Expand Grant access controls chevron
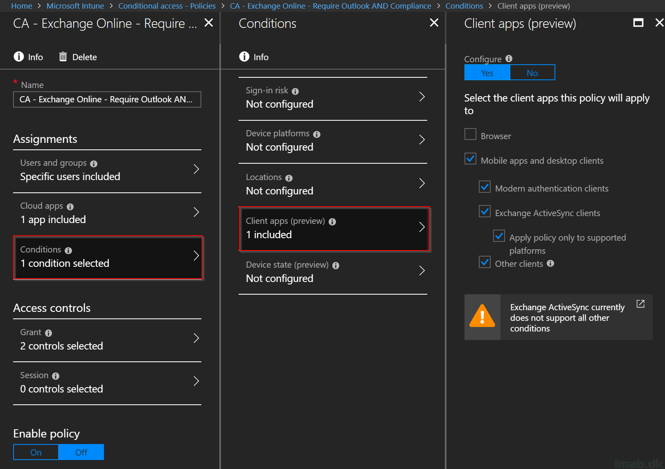The image size is (665, 469). pyautogui.click(x=196, y=338)
